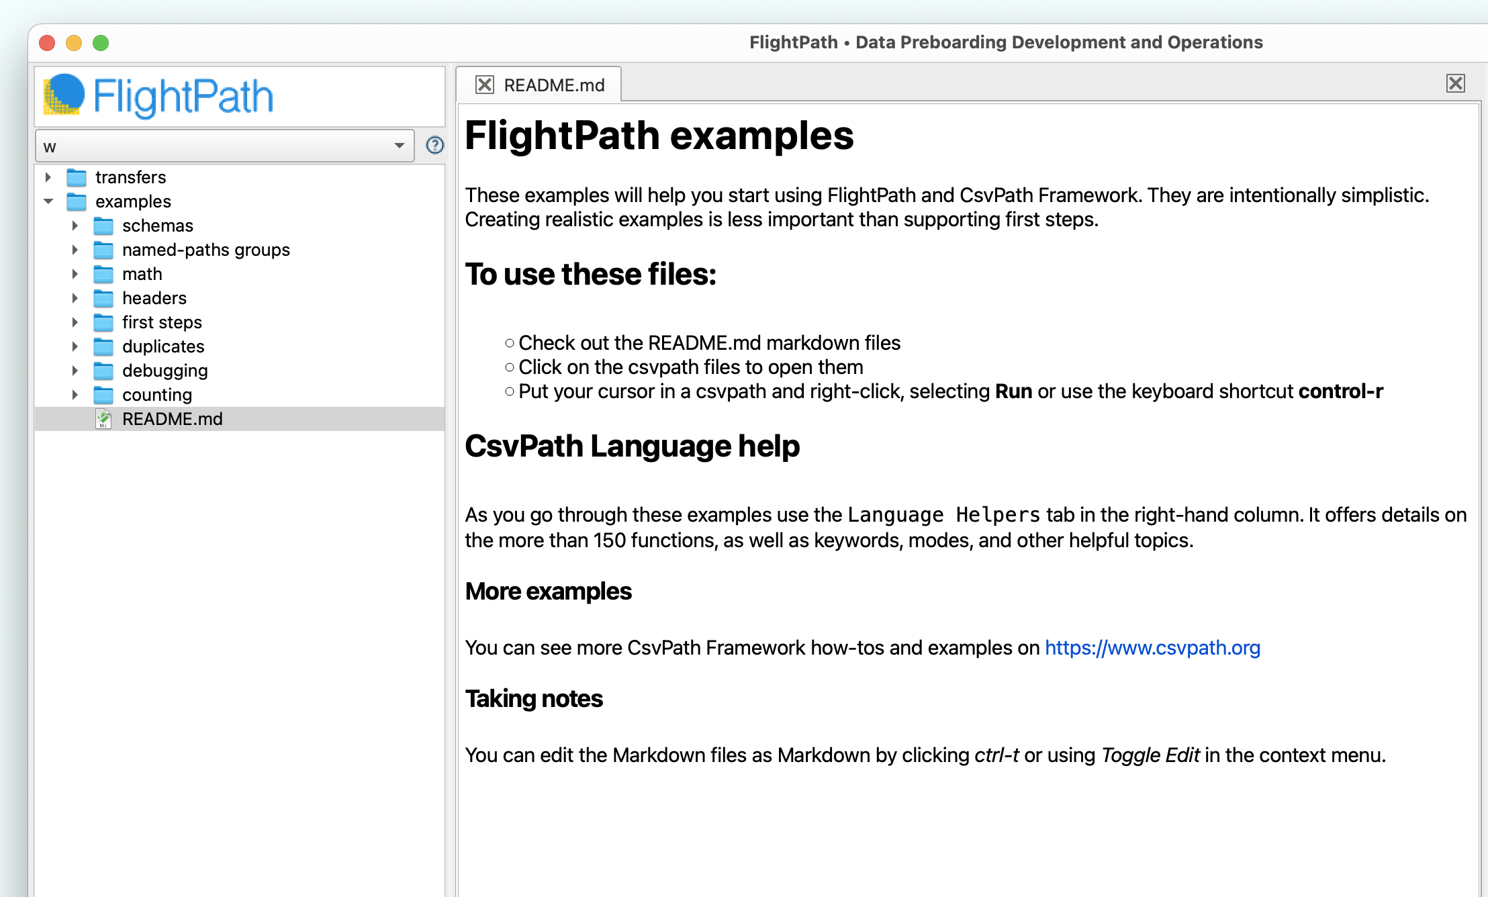The image size is (1488, 897).
Task: Expand the debugging folder arrow
Action: click(75, 371)
